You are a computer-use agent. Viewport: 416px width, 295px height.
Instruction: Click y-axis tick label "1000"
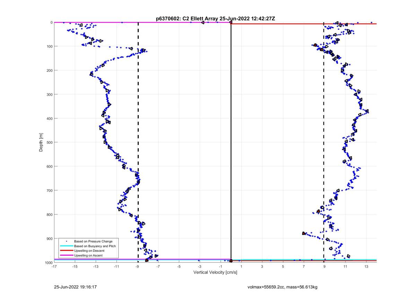[49, 262]
